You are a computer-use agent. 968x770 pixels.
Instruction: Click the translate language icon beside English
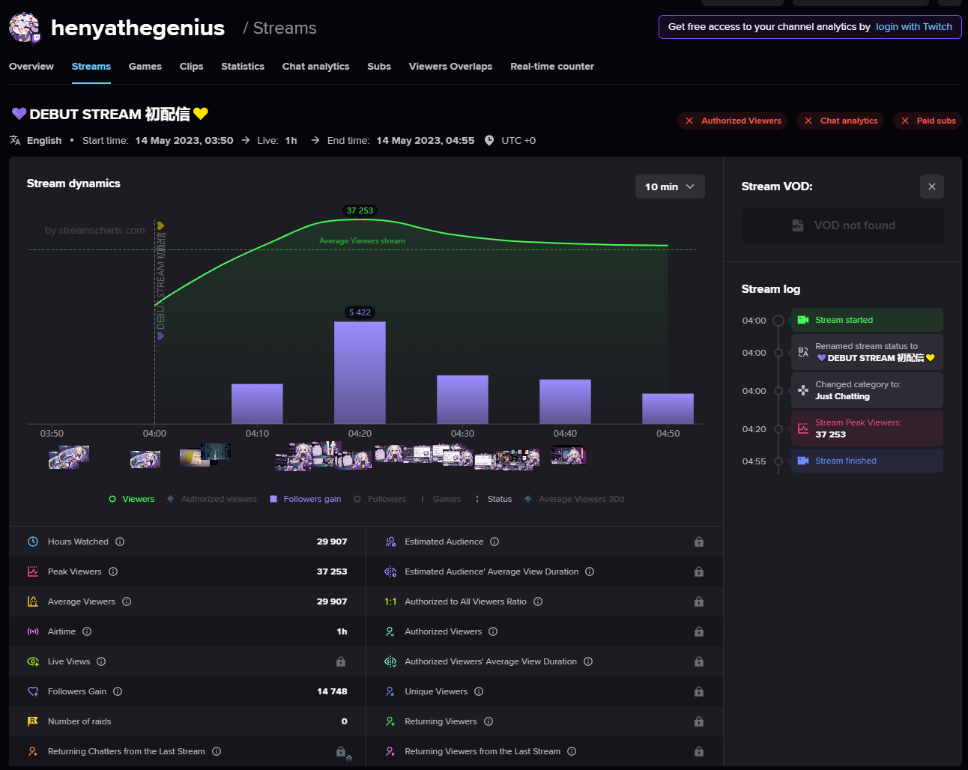click(x=15, y=140)
